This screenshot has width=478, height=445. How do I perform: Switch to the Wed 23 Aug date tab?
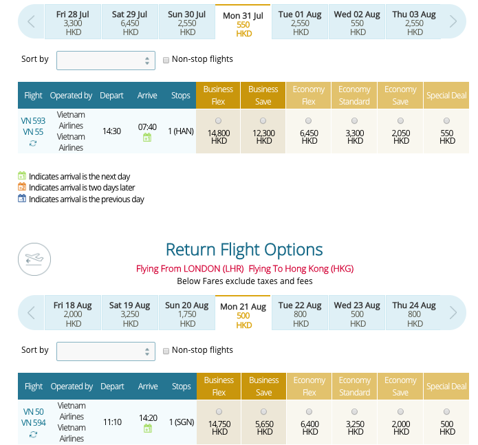[x=357, y=313]
